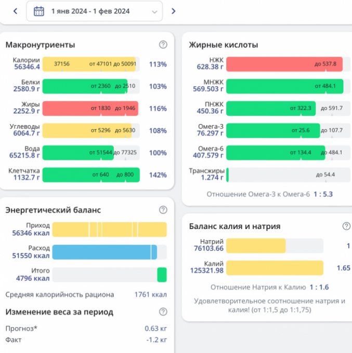The width and height of the screenshot is (352, 353).
Task: Open help icon for Макронутриенты
Action: [x=163, y=45]
